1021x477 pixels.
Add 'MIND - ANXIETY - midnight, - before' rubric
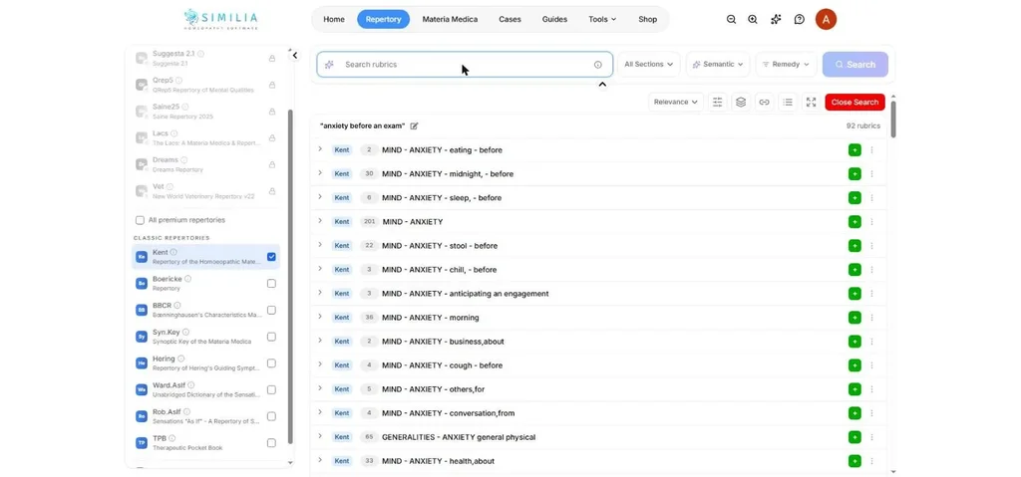click(x=854, y=173)
